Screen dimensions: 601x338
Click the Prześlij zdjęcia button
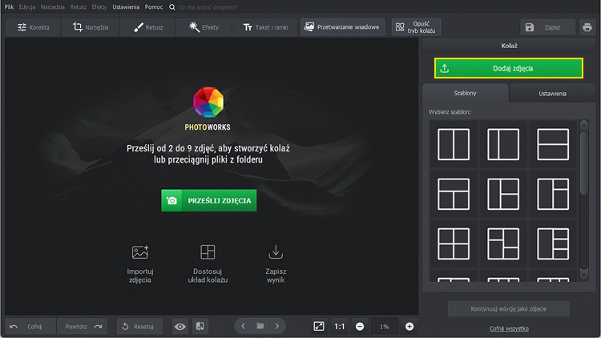[208, 200]
